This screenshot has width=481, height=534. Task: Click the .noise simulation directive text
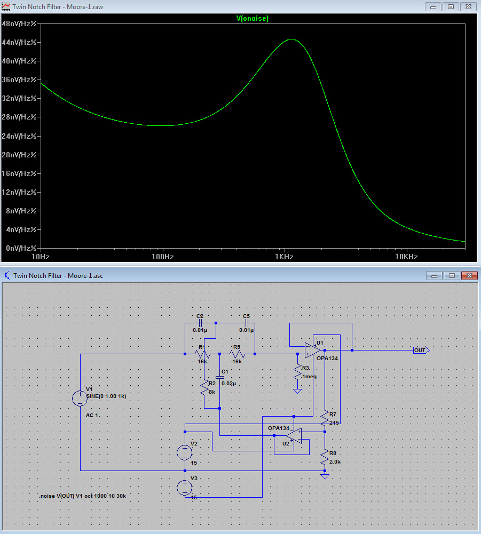83,496
